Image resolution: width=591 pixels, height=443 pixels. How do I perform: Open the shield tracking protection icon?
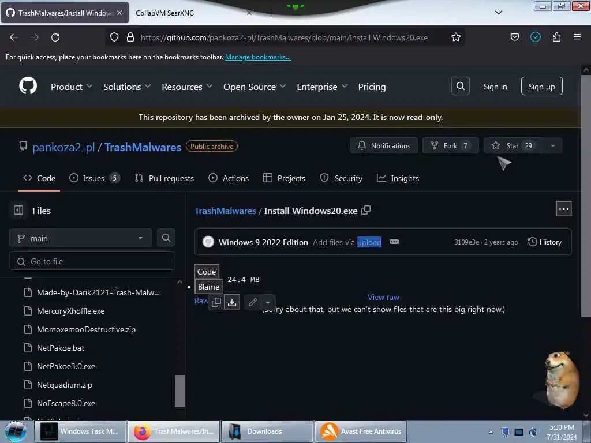coord(114,37)
